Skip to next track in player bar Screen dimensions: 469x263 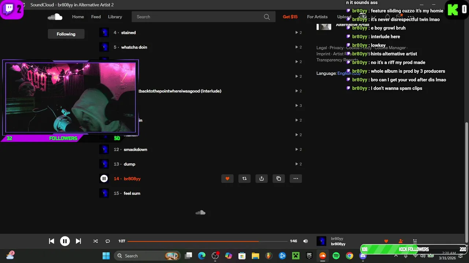tap(78, 241)
